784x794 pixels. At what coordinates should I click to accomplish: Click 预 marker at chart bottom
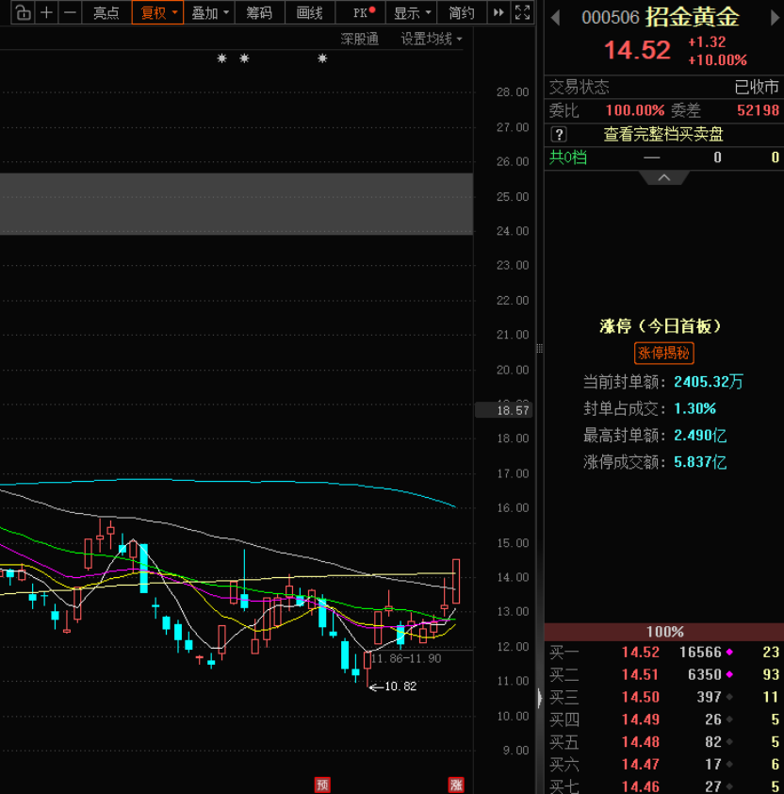point(322,785)
